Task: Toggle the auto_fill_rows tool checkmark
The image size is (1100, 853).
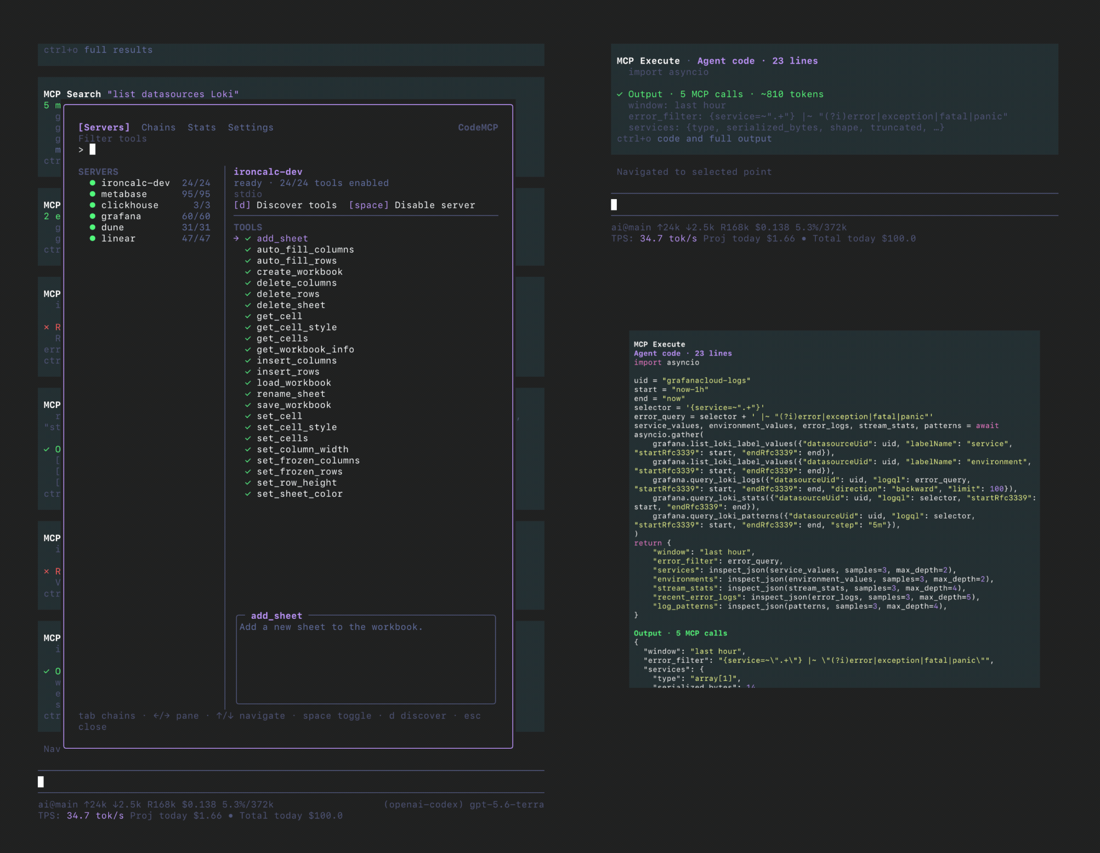Action: click(x=248, y=261)
